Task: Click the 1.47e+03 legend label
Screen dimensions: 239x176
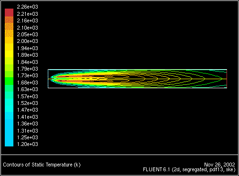Action: click(x=27, y=110)
